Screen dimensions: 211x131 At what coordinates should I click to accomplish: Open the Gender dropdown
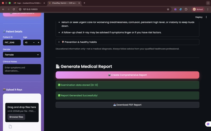click(22, 55)
